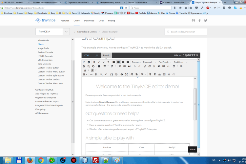Viewport: 246px width, 164px height.
Task: Toggle Strikethrough formatting
Action: (108, 62)
